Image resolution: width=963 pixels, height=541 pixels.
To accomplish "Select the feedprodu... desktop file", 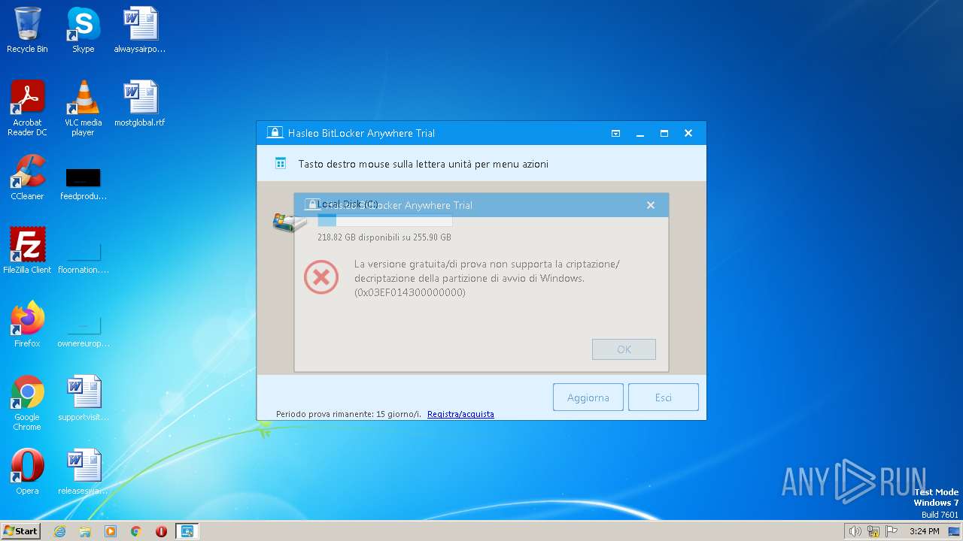I will [83, 183].
